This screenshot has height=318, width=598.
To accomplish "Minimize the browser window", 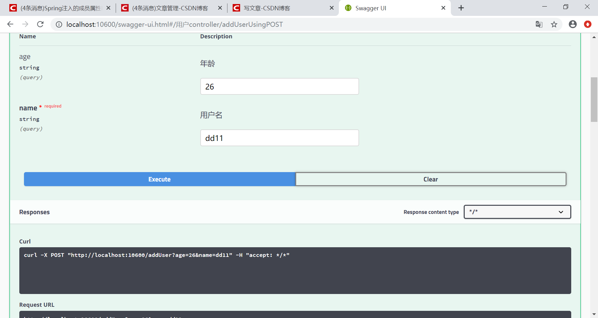I will click(x=544, y=7).
